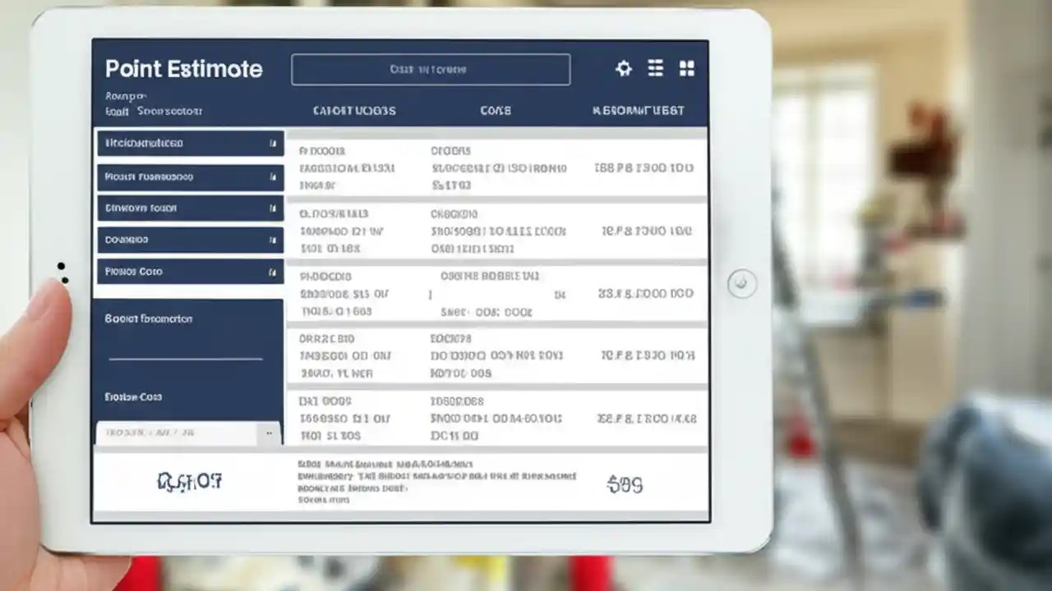
Task: Click the circular sync icon beside the table
Action: (x=741, y=282)
